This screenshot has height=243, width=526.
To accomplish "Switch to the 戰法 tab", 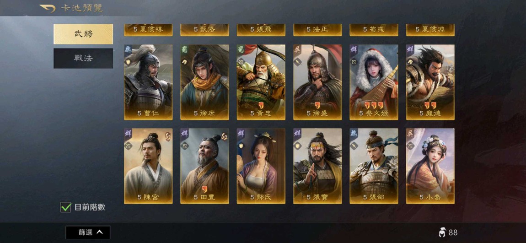I will tap(83, 58).
